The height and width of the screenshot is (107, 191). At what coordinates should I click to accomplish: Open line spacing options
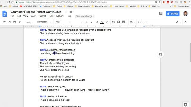click(140, 22)
